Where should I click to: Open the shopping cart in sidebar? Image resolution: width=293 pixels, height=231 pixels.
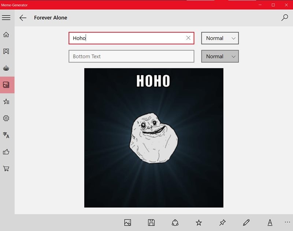tap(6, 168)
